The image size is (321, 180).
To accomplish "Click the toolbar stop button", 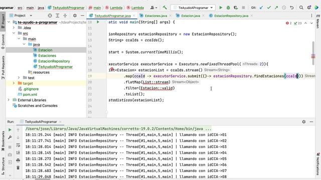I will pyautogui.click(x=243, y=8).
